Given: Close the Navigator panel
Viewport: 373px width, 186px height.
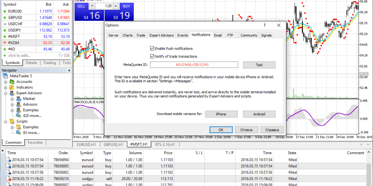Looking at the screenshot, I should point(69,70).
